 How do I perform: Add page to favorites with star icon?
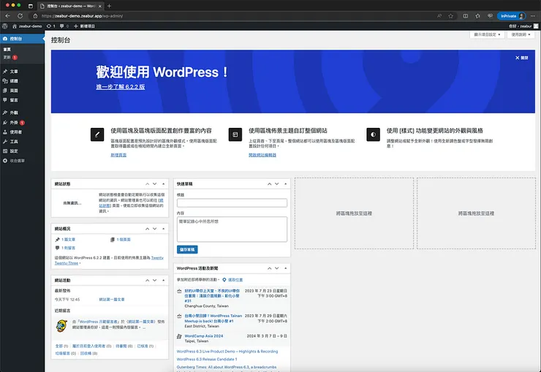click(450, 16)
